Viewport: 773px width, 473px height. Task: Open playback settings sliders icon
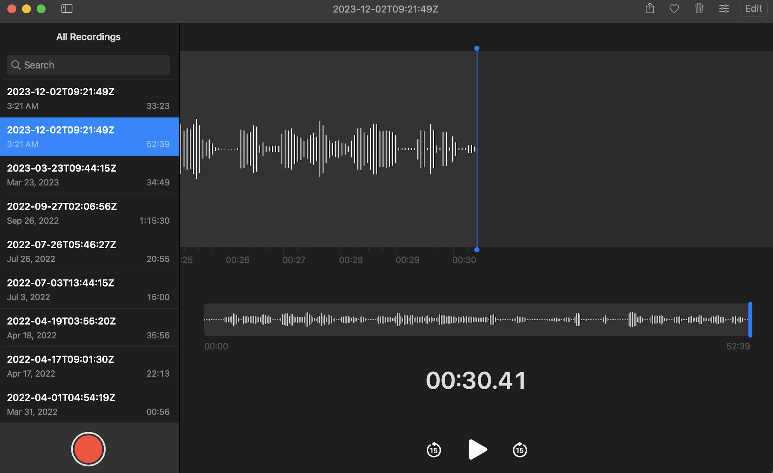[724, 8]
